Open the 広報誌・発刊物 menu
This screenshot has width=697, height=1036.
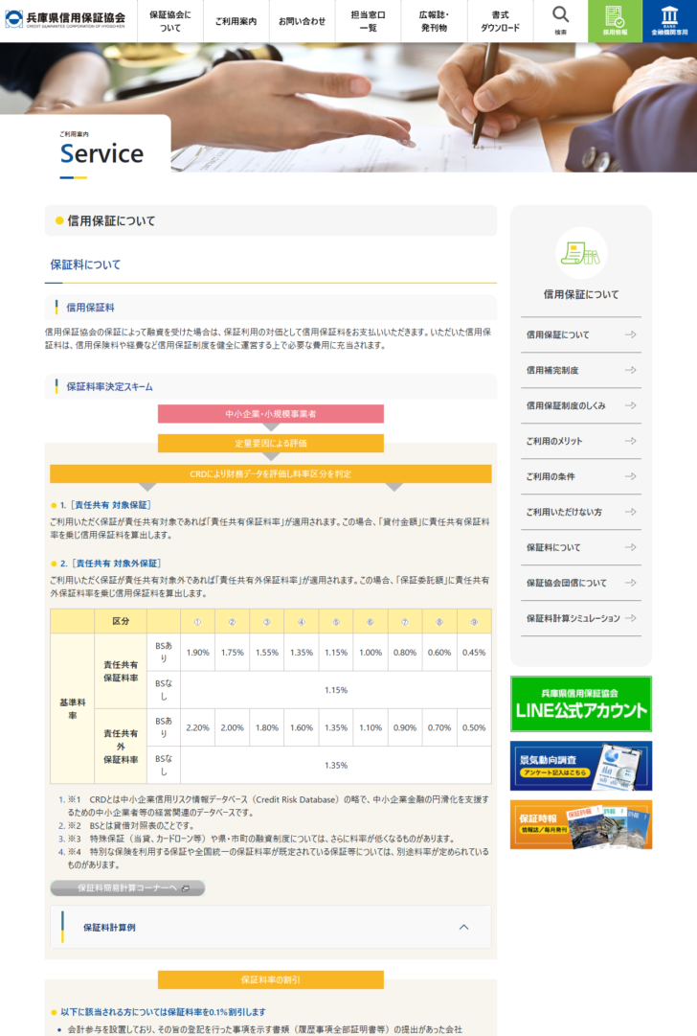click(434, 21)
